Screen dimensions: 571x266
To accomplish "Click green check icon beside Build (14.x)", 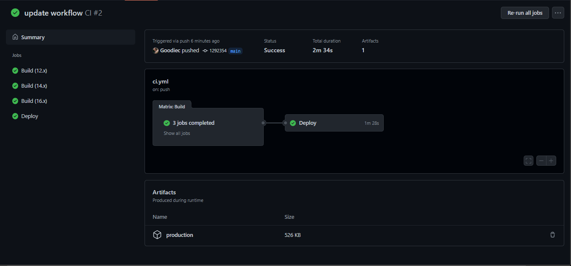I will point(15,86).
